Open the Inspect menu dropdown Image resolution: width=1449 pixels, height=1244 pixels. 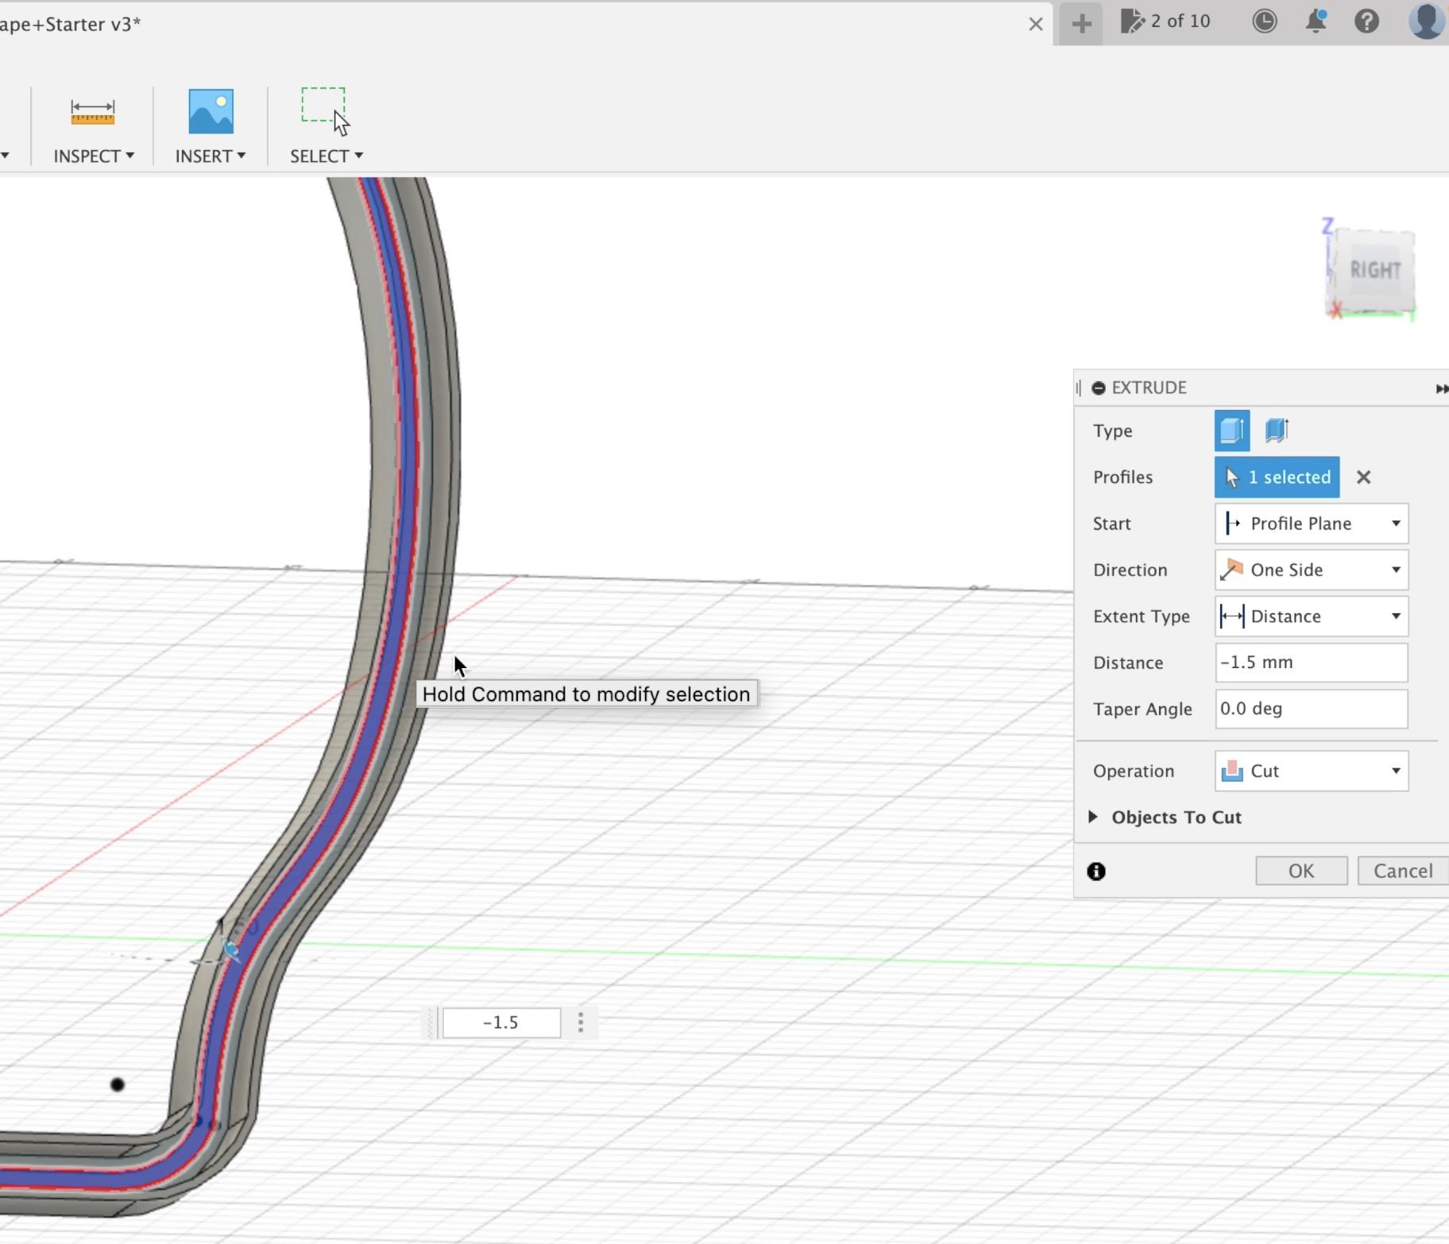(92, 156)
